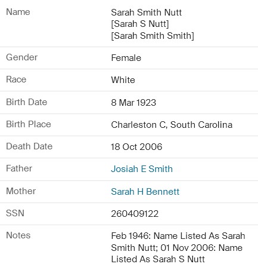The height and width of the screenshot is (270, 258).
Task: Click birth place Charleston C, South Carolina
Action: [172, 125]
